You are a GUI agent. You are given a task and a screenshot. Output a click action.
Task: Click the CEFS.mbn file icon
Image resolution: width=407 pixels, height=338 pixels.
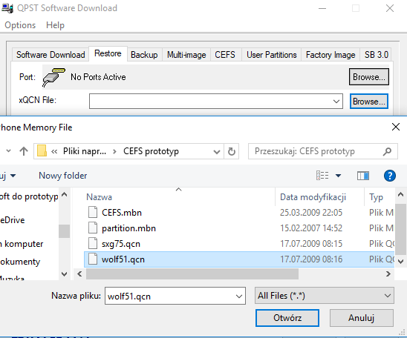pos(93,213)
